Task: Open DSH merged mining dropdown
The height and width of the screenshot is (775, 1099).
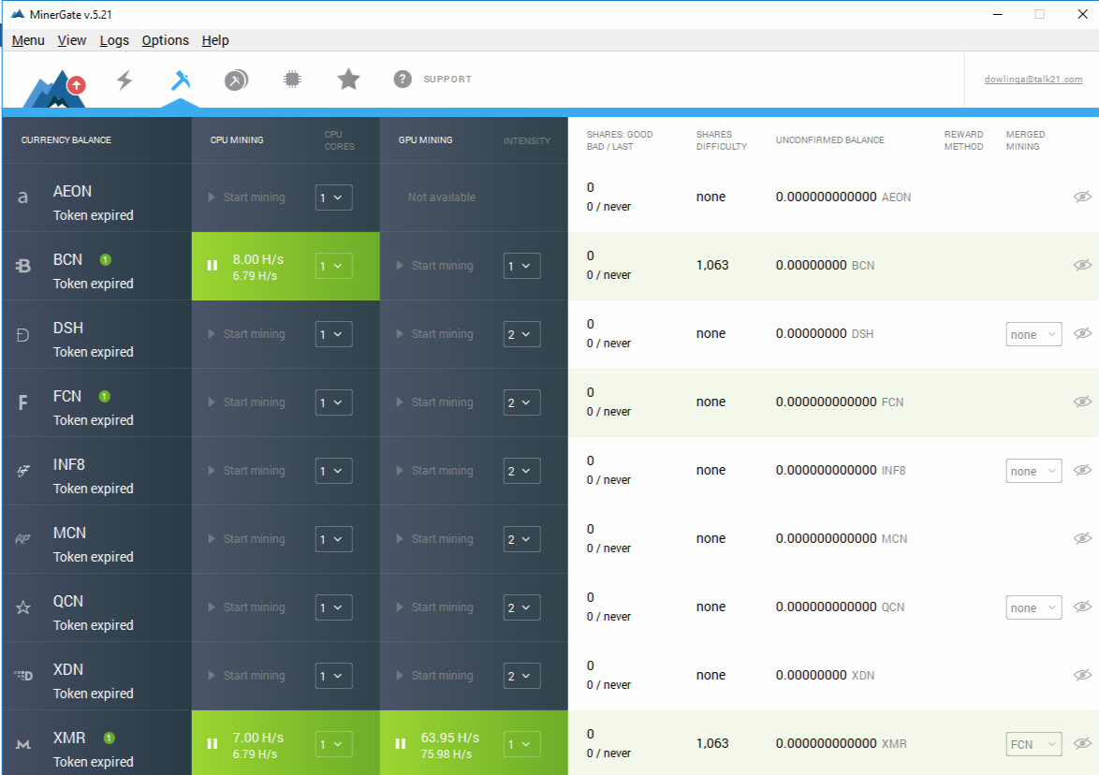Action: [1033, 334]
